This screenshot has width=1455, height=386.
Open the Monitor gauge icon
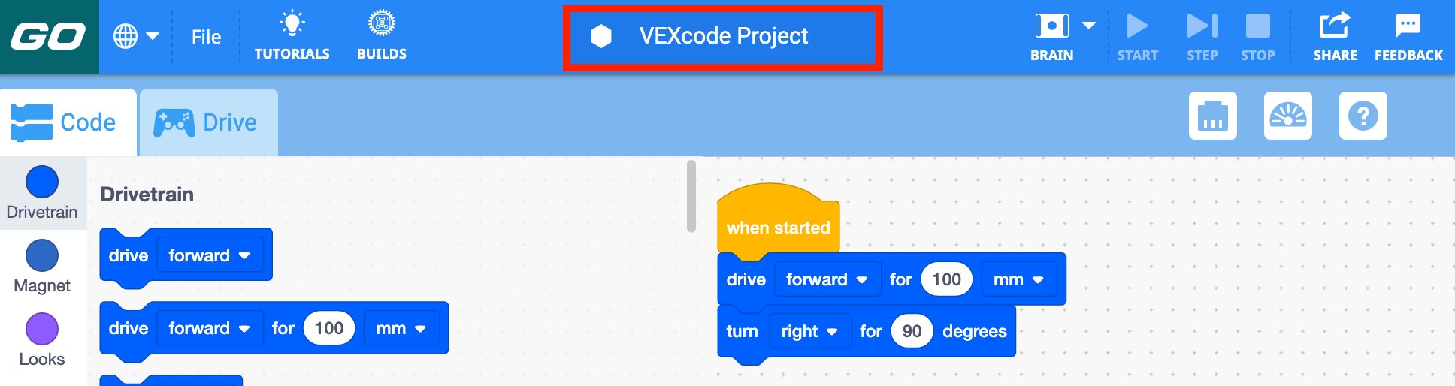(x=1288, y=116)
